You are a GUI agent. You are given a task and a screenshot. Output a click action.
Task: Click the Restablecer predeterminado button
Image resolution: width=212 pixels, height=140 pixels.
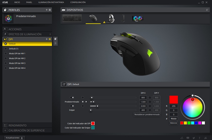coord(147,114)
